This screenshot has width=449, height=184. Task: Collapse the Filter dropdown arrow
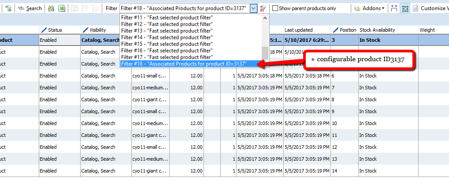253,8
